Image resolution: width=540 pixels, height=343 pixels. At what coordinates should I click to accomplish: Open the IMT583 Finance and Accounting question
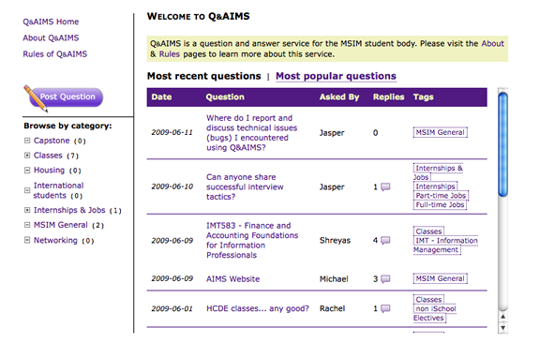(252, 240)
